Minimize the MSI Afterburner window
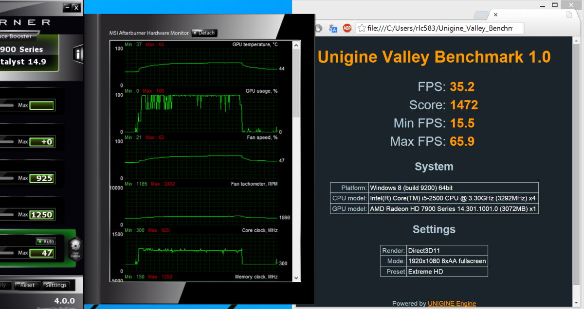 tap(67, 7)
